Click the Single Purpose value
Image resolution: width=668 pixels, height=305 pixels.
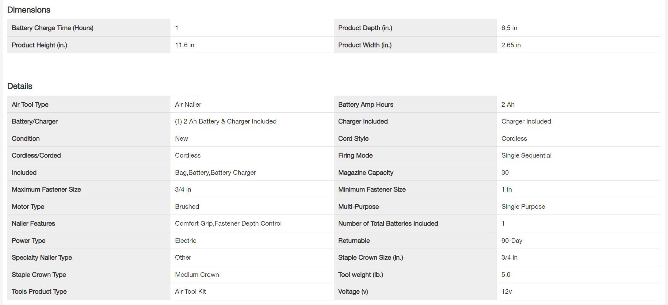(523, 207)
